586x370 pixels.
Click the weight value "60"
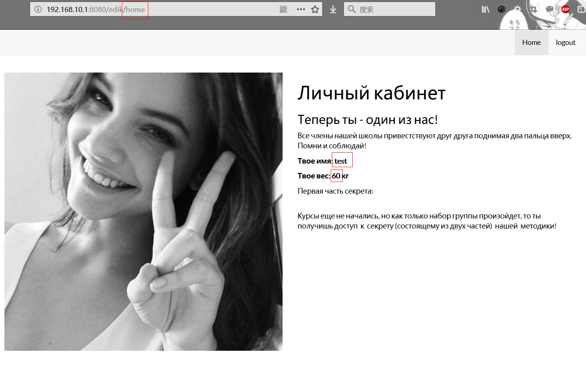336,176
